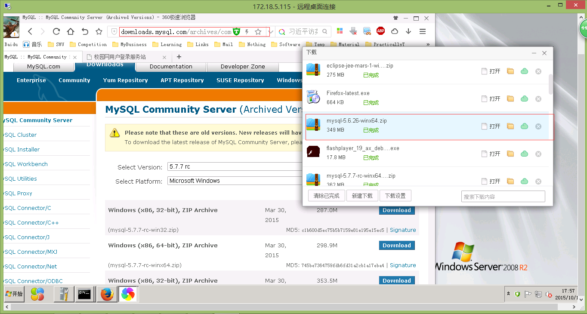Reload the page with the refresh icon
The height and width of the screenshot is (314, 587).
click(x=56, y=31)
